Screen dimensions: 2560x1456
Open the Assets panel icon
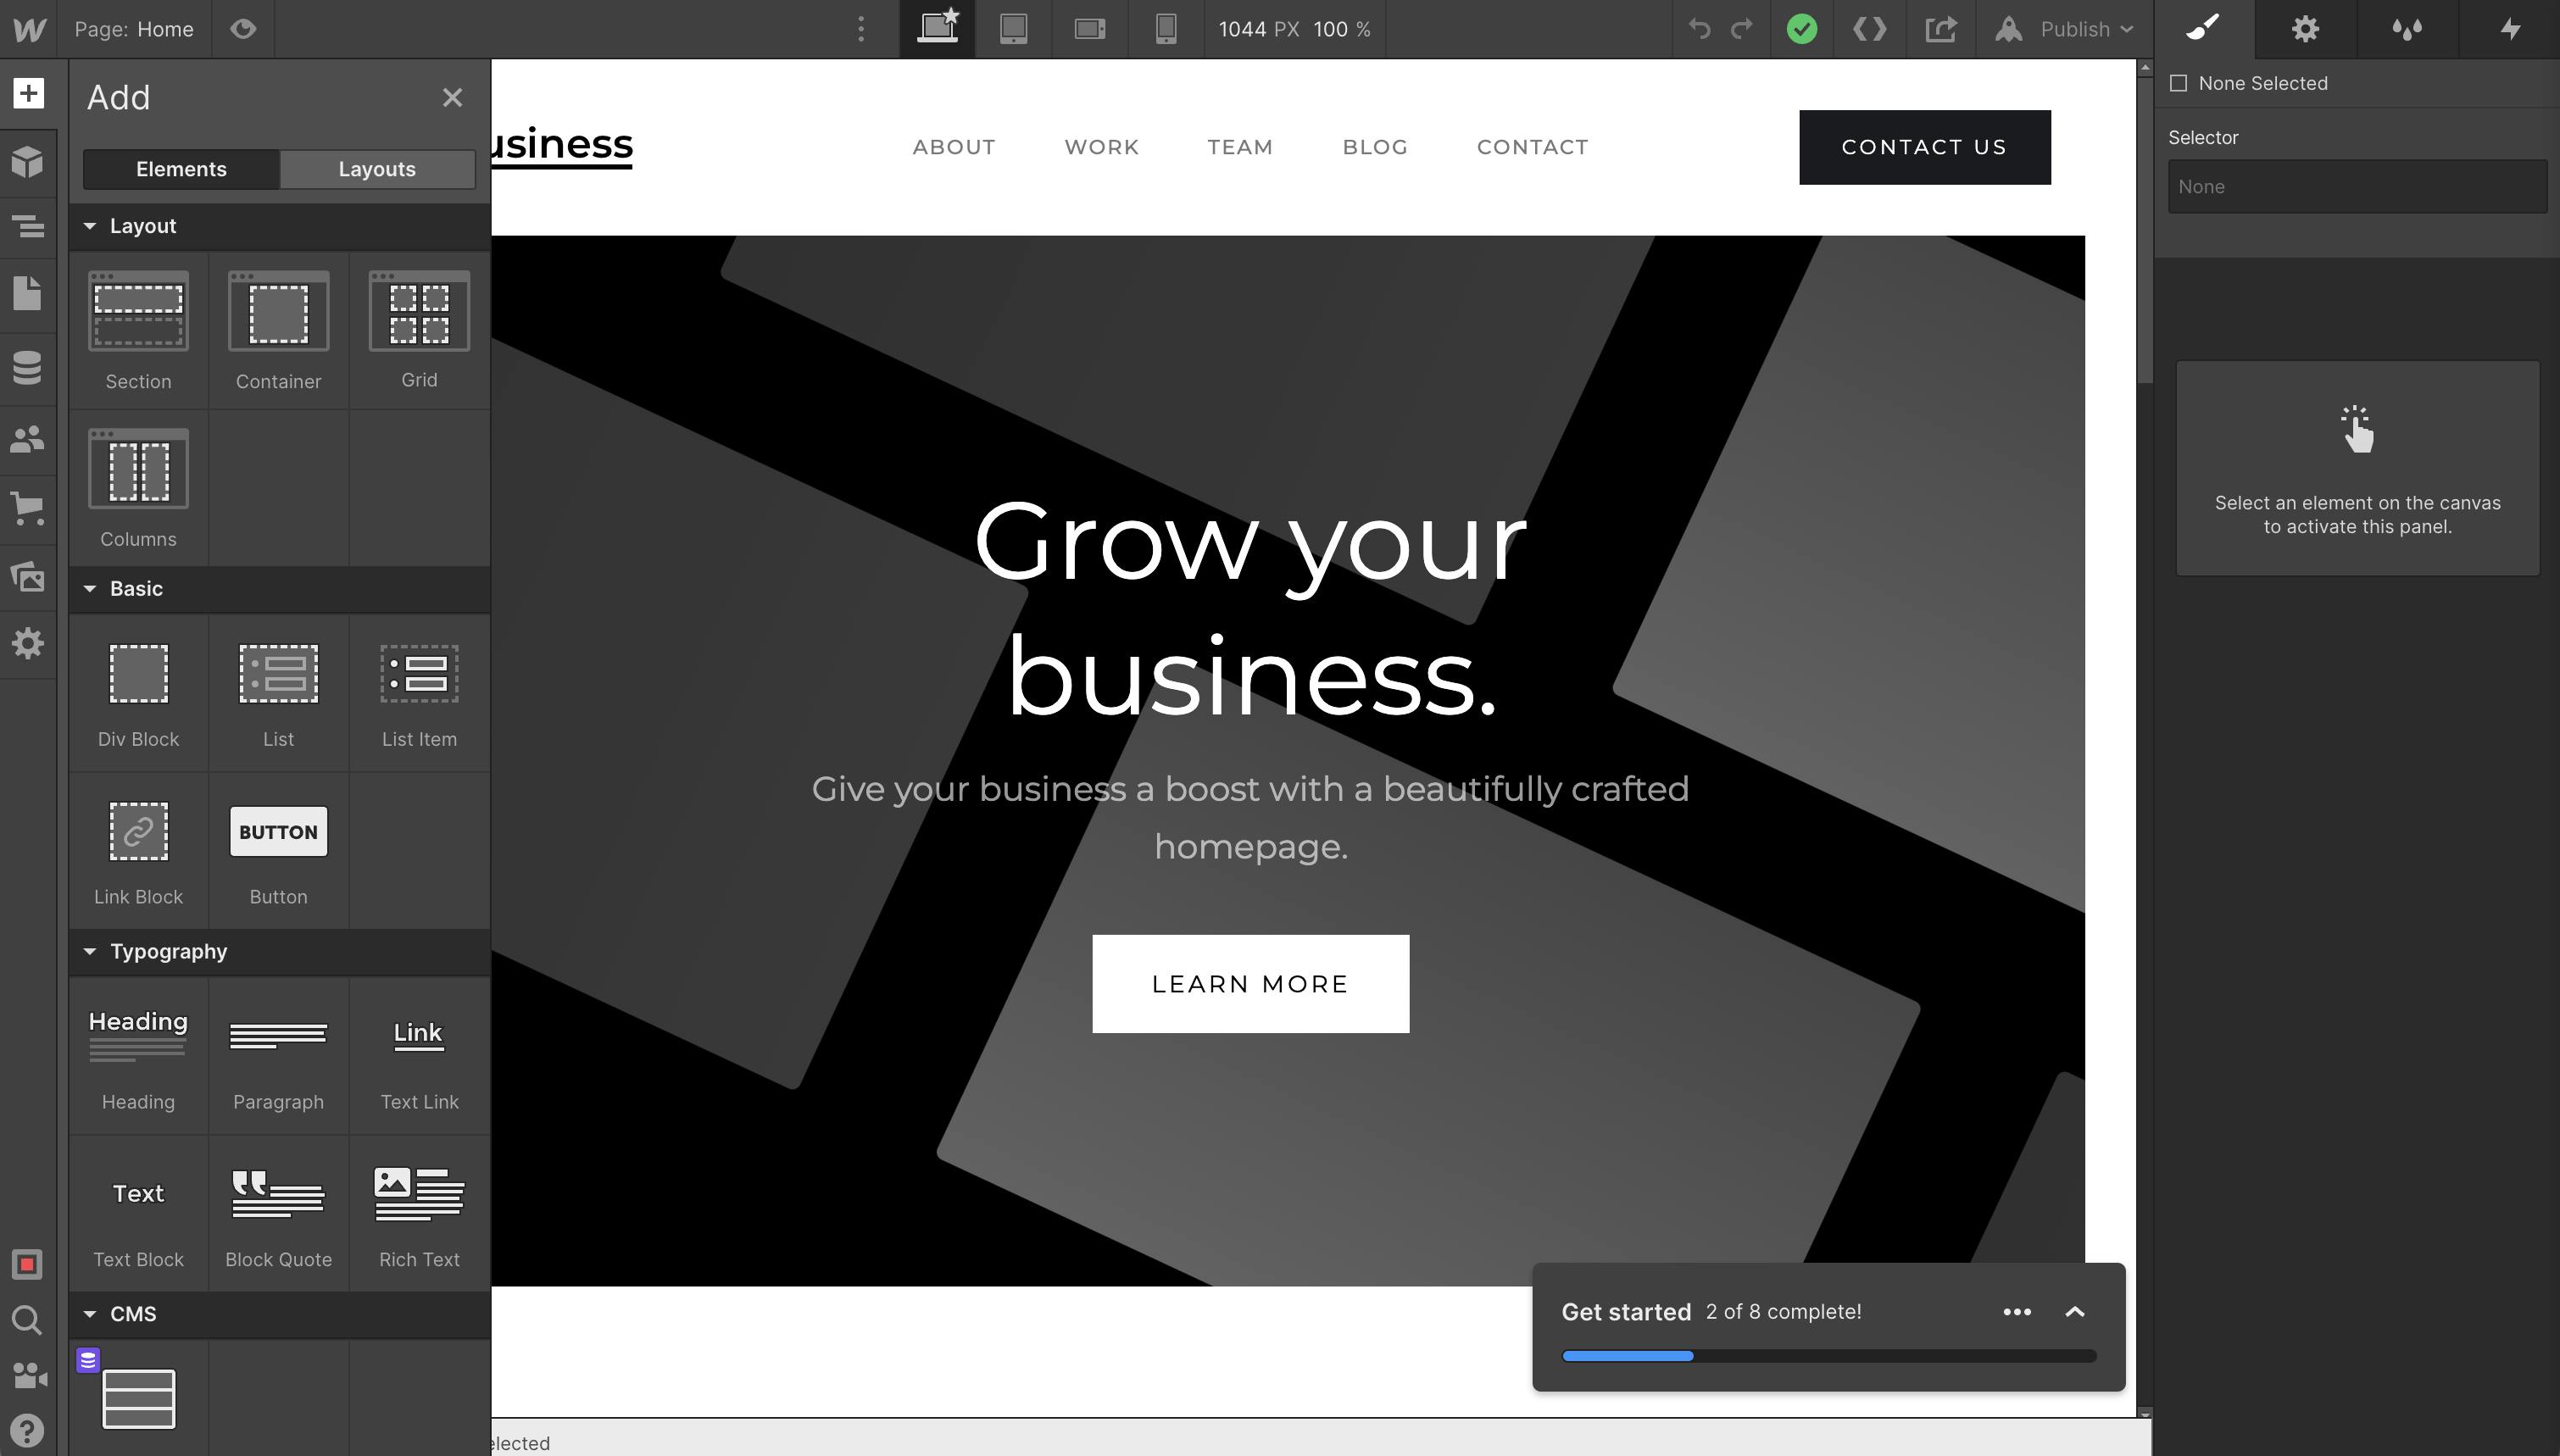pyautogui.click(x=28, y=576)
